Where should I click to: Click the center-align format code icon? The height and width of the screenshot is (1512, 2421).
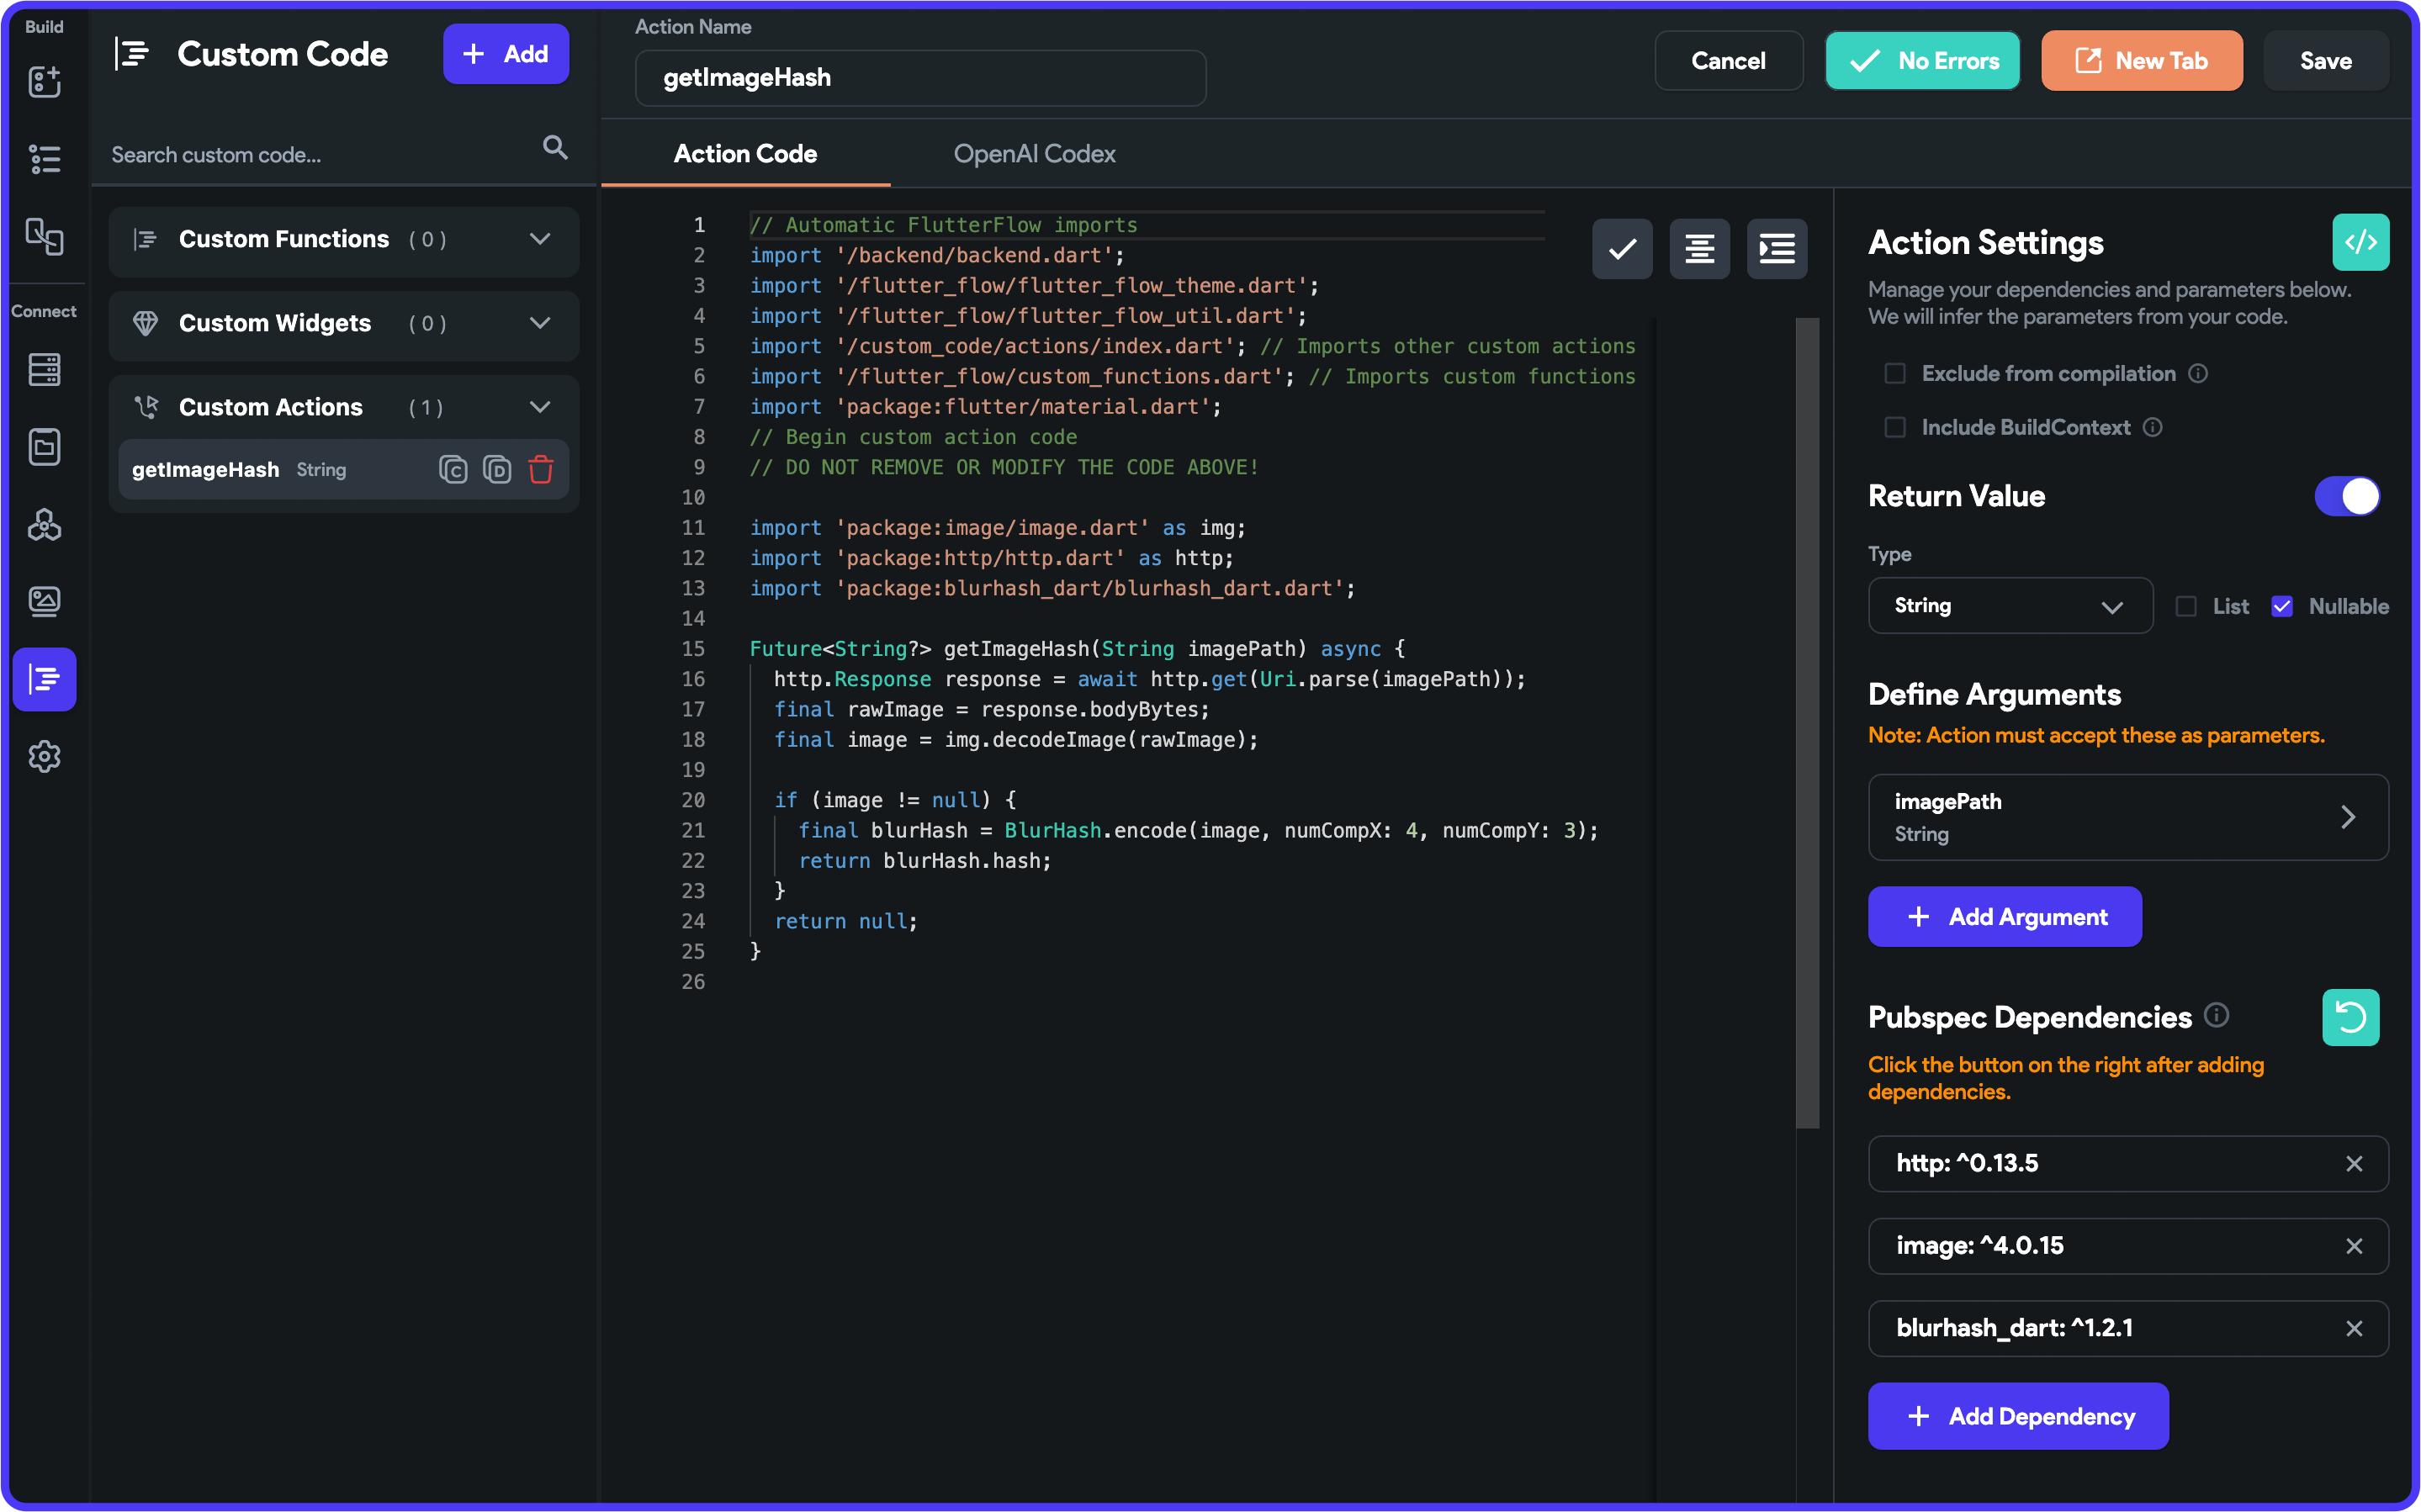point(1699,248)
